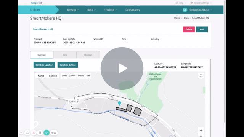Pause the recording with the pause icon

[40, 133]
